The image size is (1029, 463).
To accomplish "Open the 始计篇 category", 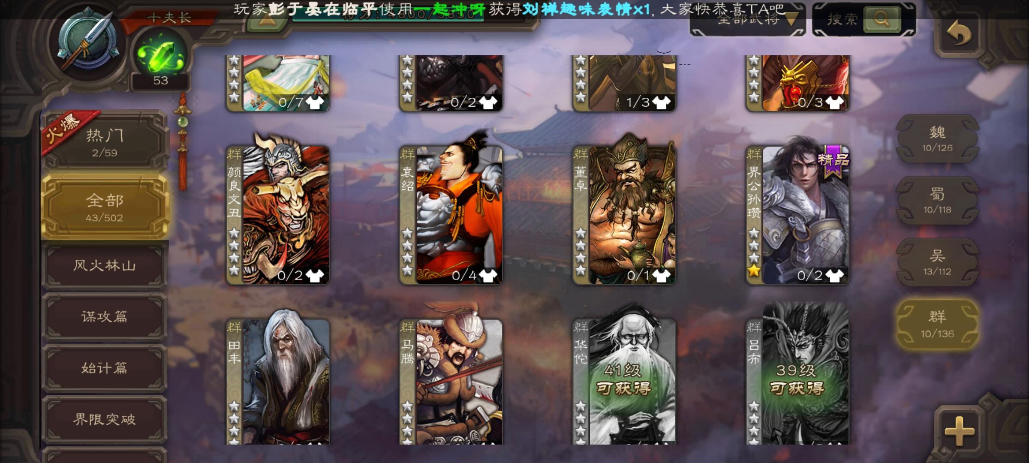I will pos(105,368).
